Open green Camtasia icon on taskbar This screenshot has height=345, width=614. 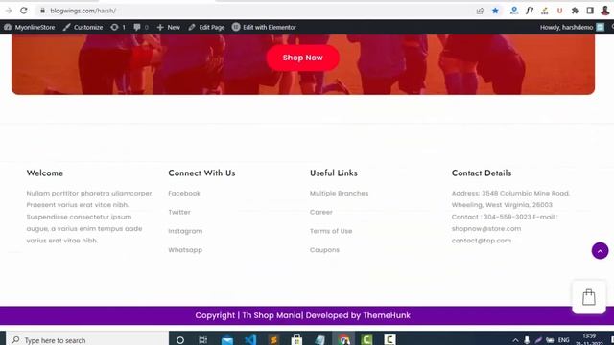(x=366, y=340)
